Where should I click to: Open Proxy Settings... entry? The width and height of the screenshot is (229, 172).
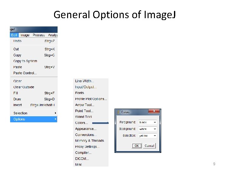click(x=91, y=147)
